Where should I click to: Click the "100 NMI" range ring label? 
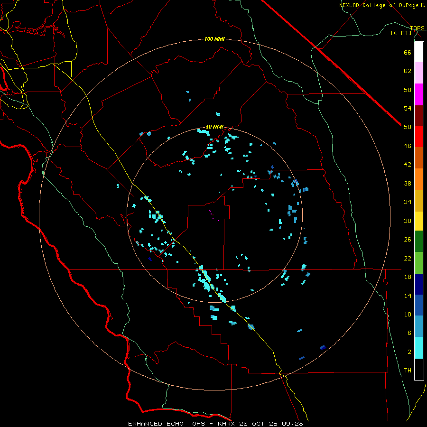(214, 39)
